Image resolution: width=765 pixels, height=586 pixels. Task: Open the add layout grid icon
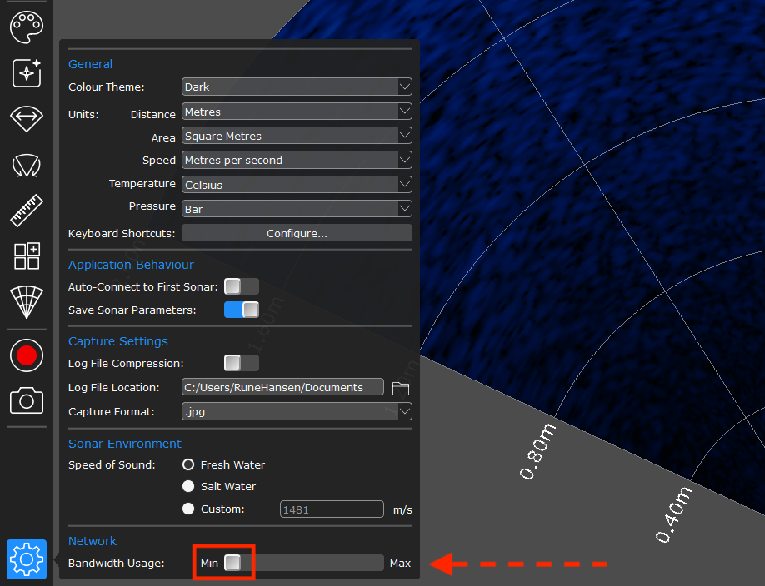[x=27, y=256]
